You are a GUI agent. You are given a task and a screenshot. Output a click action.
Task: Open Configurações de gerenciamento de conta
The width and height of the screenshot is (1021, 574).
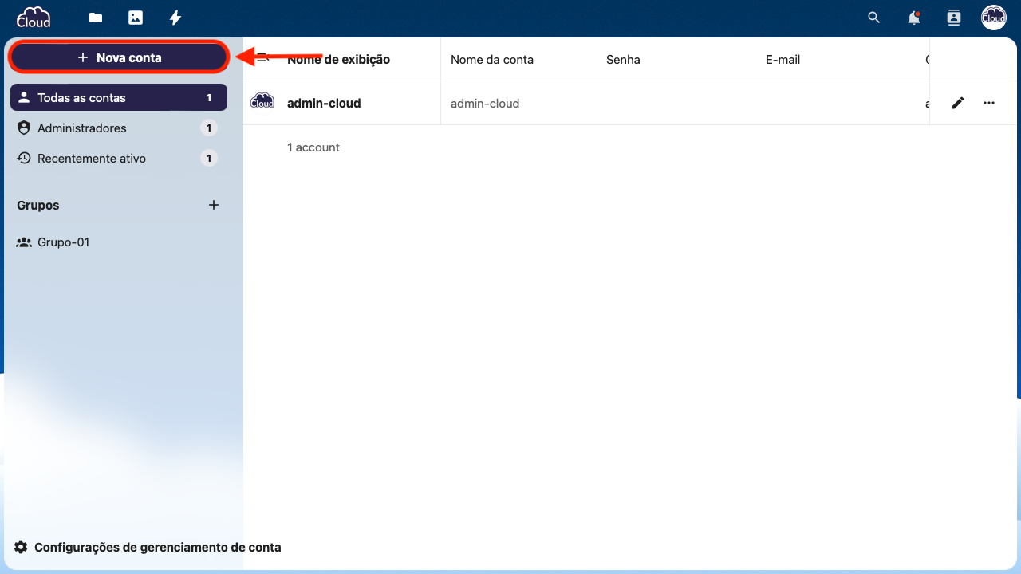(x=148, y=548)
